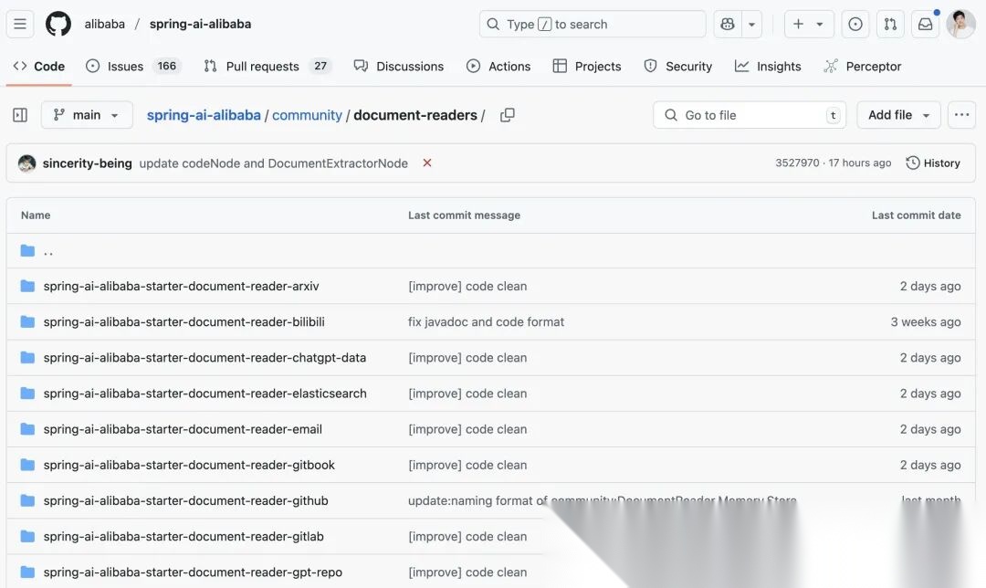This screenshot has width=986, height=588.
Task: Open commit hash 3527970
Action: 797,163
